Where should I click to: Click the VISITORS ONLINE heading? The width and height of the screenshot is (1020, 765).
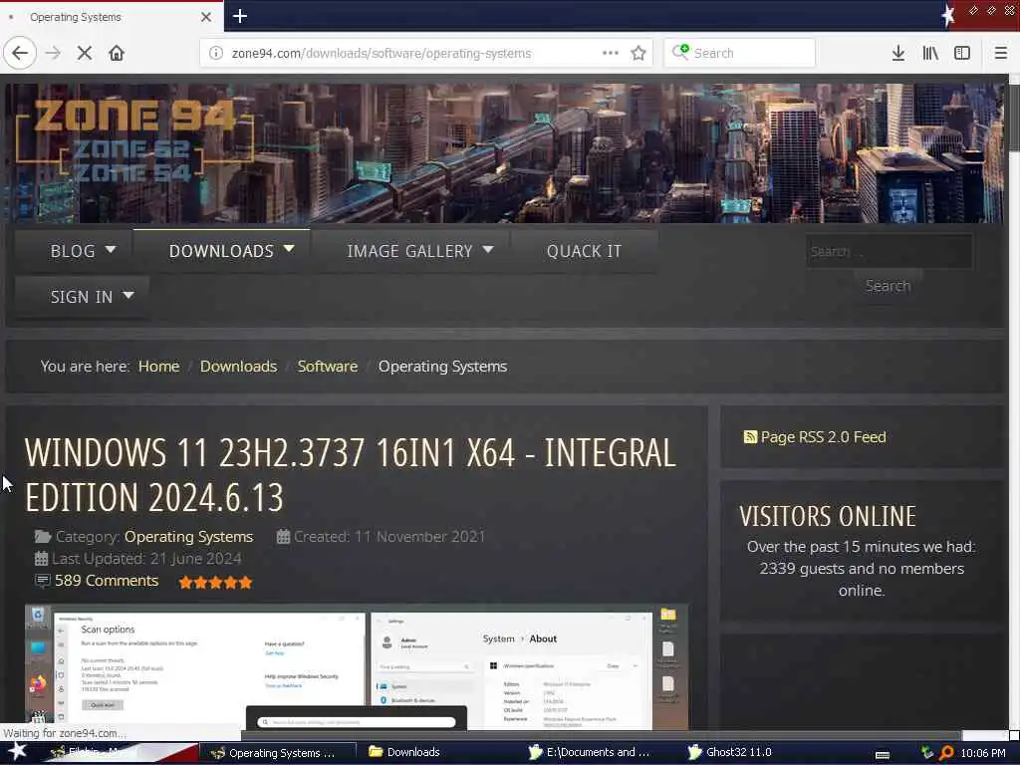(828, 517)
